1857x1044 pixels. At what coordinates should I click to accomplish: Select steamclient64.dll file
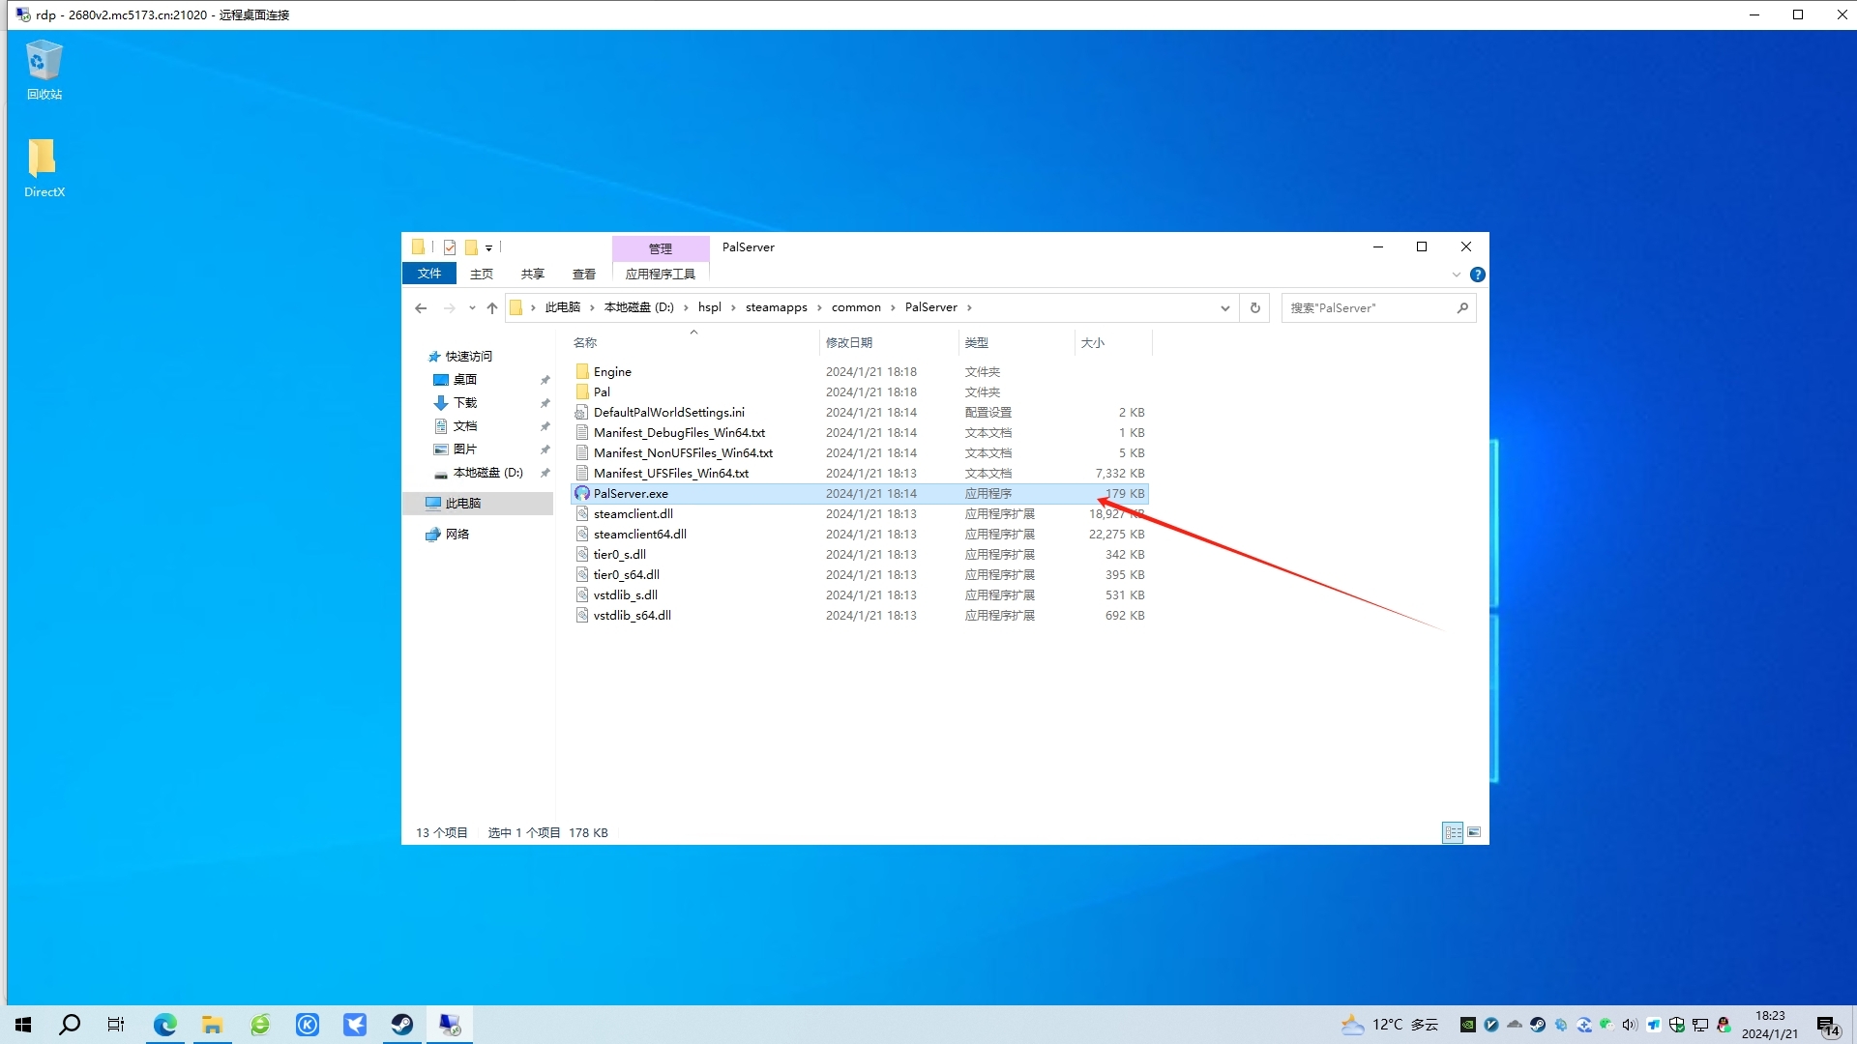640,535
